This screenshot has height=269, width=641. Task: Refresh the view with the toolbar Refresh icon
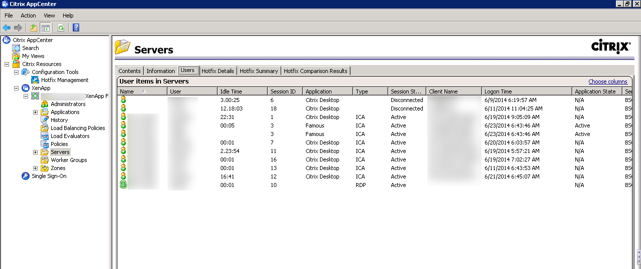pyautogui.click(x=61, y=27)
